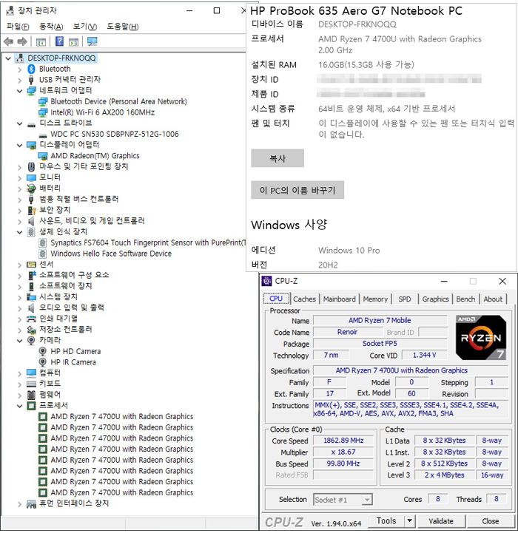Click the 센서 category icon

point(31,265)
